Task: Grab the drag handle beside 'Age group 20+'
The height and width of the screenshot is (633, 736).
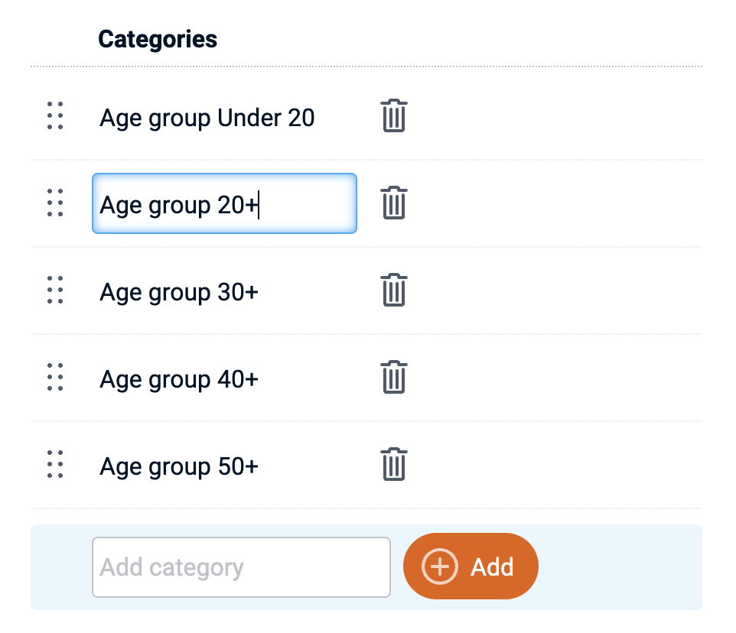Action: [54, 203]
